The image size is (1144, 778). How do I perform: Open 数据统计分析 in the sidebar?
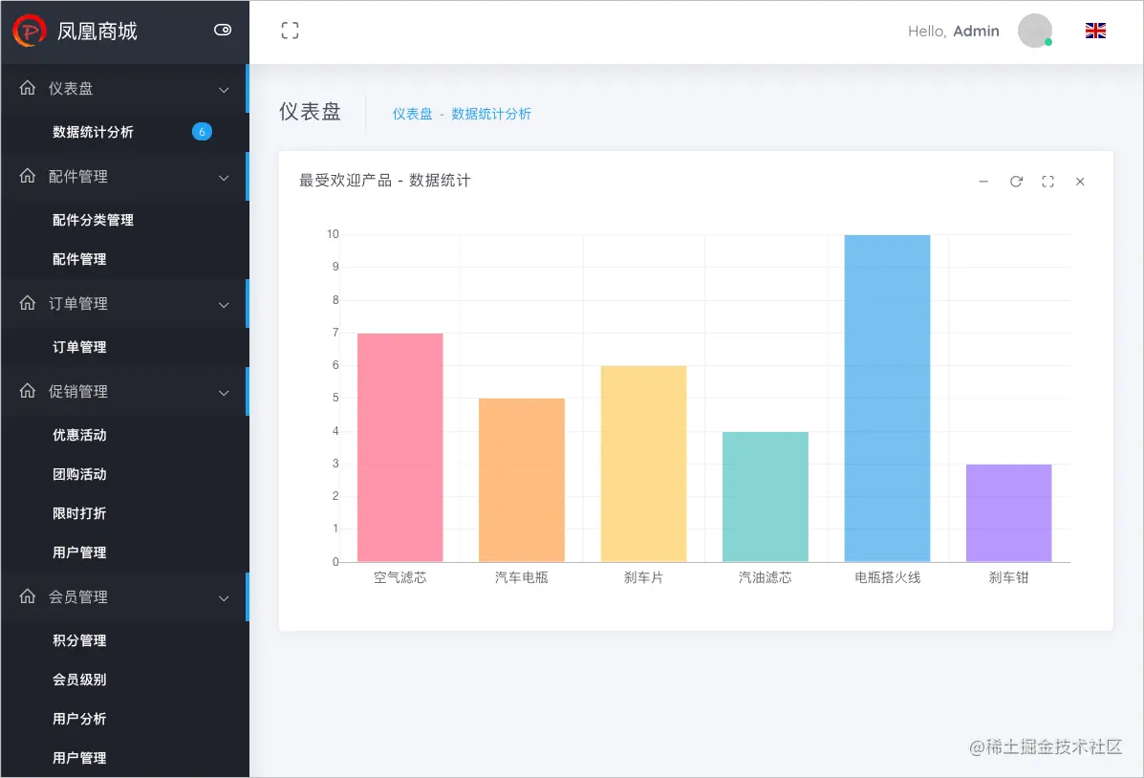click(x=93, y=132)
